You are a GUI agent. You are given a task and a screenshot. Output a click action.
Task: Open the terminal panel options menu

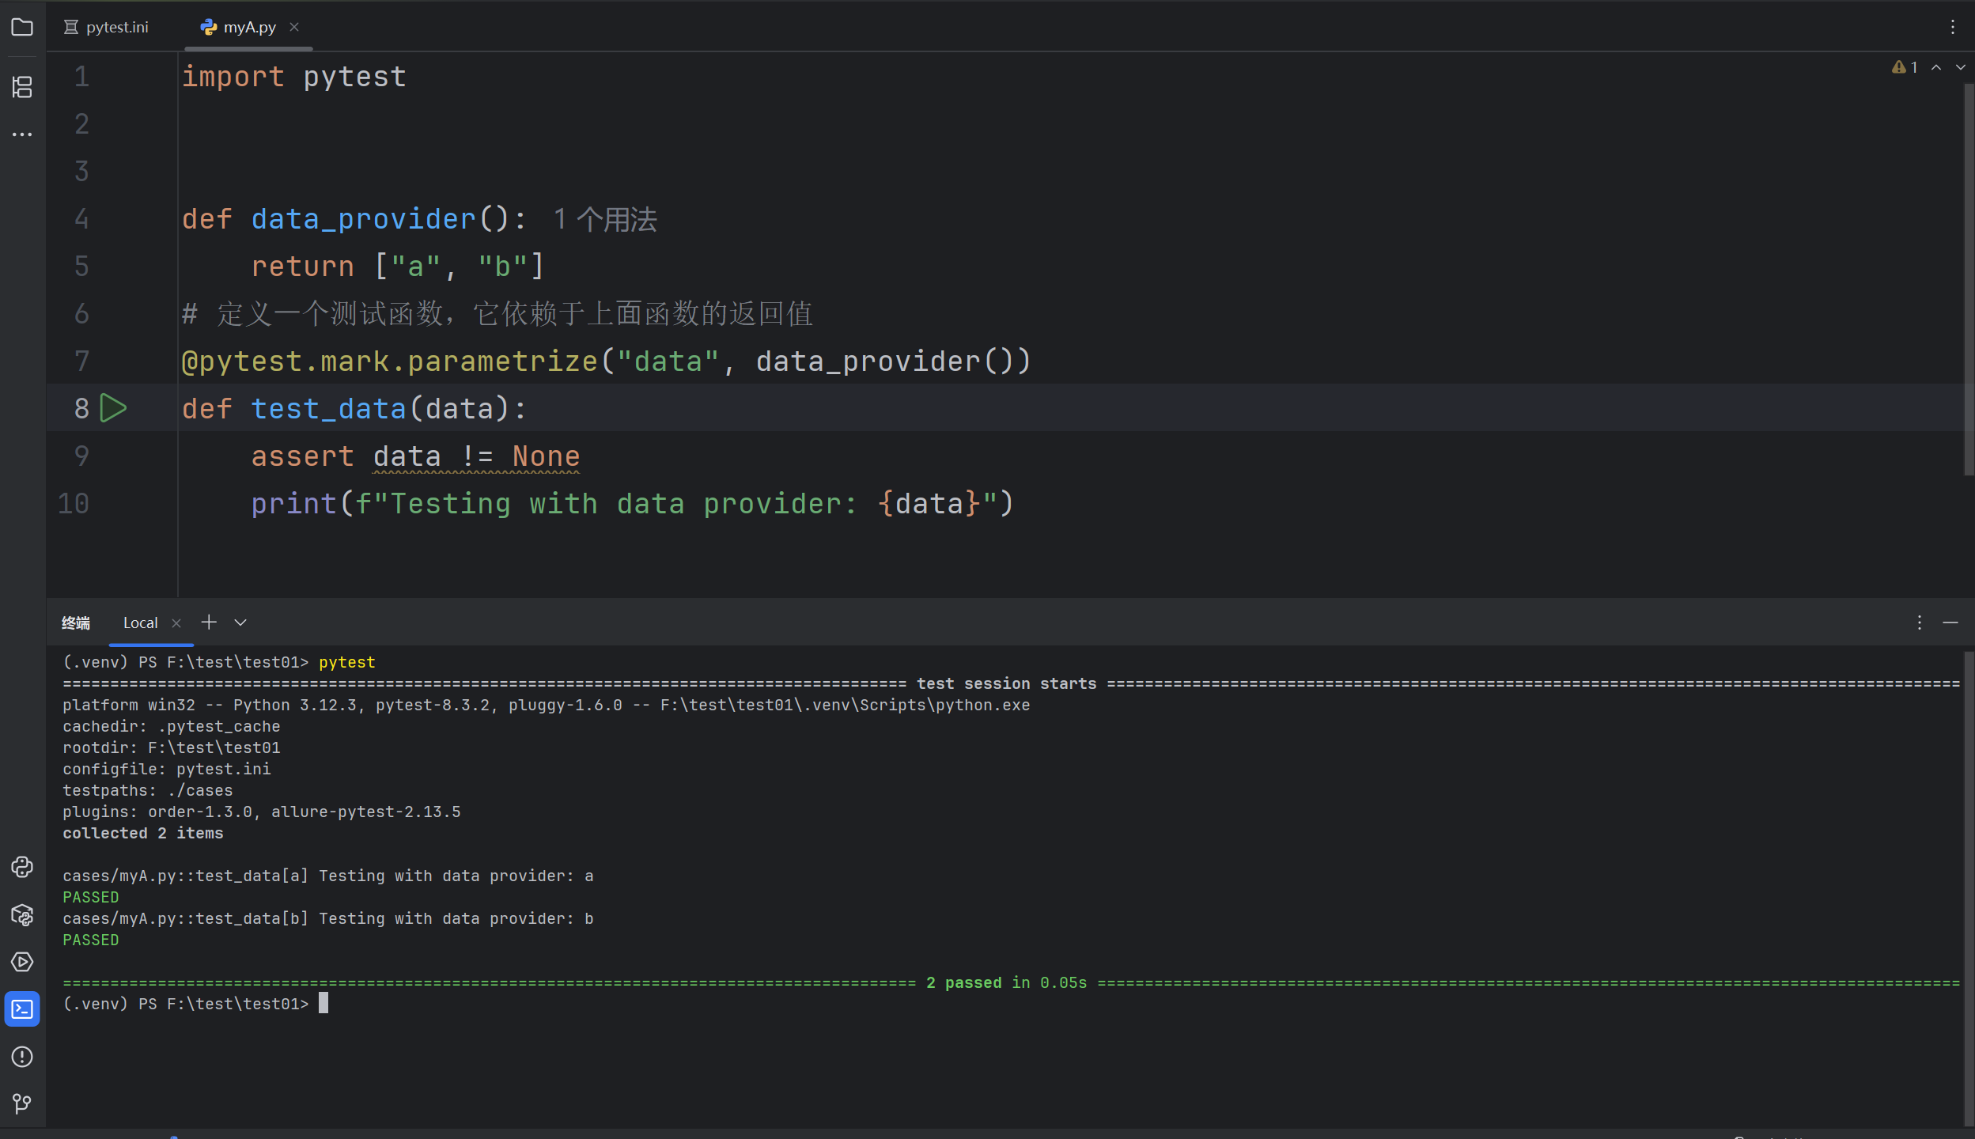coord(1919,622)
